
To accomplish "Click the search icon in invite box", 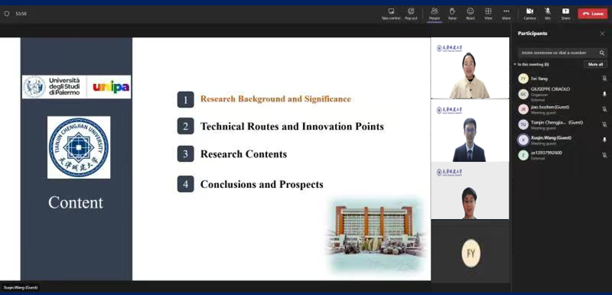I will (x=602, y=53).
